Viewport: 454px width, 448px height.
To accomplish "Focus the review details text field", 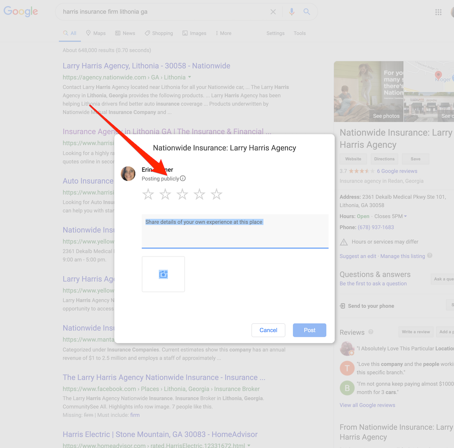I will coord(235,231).
